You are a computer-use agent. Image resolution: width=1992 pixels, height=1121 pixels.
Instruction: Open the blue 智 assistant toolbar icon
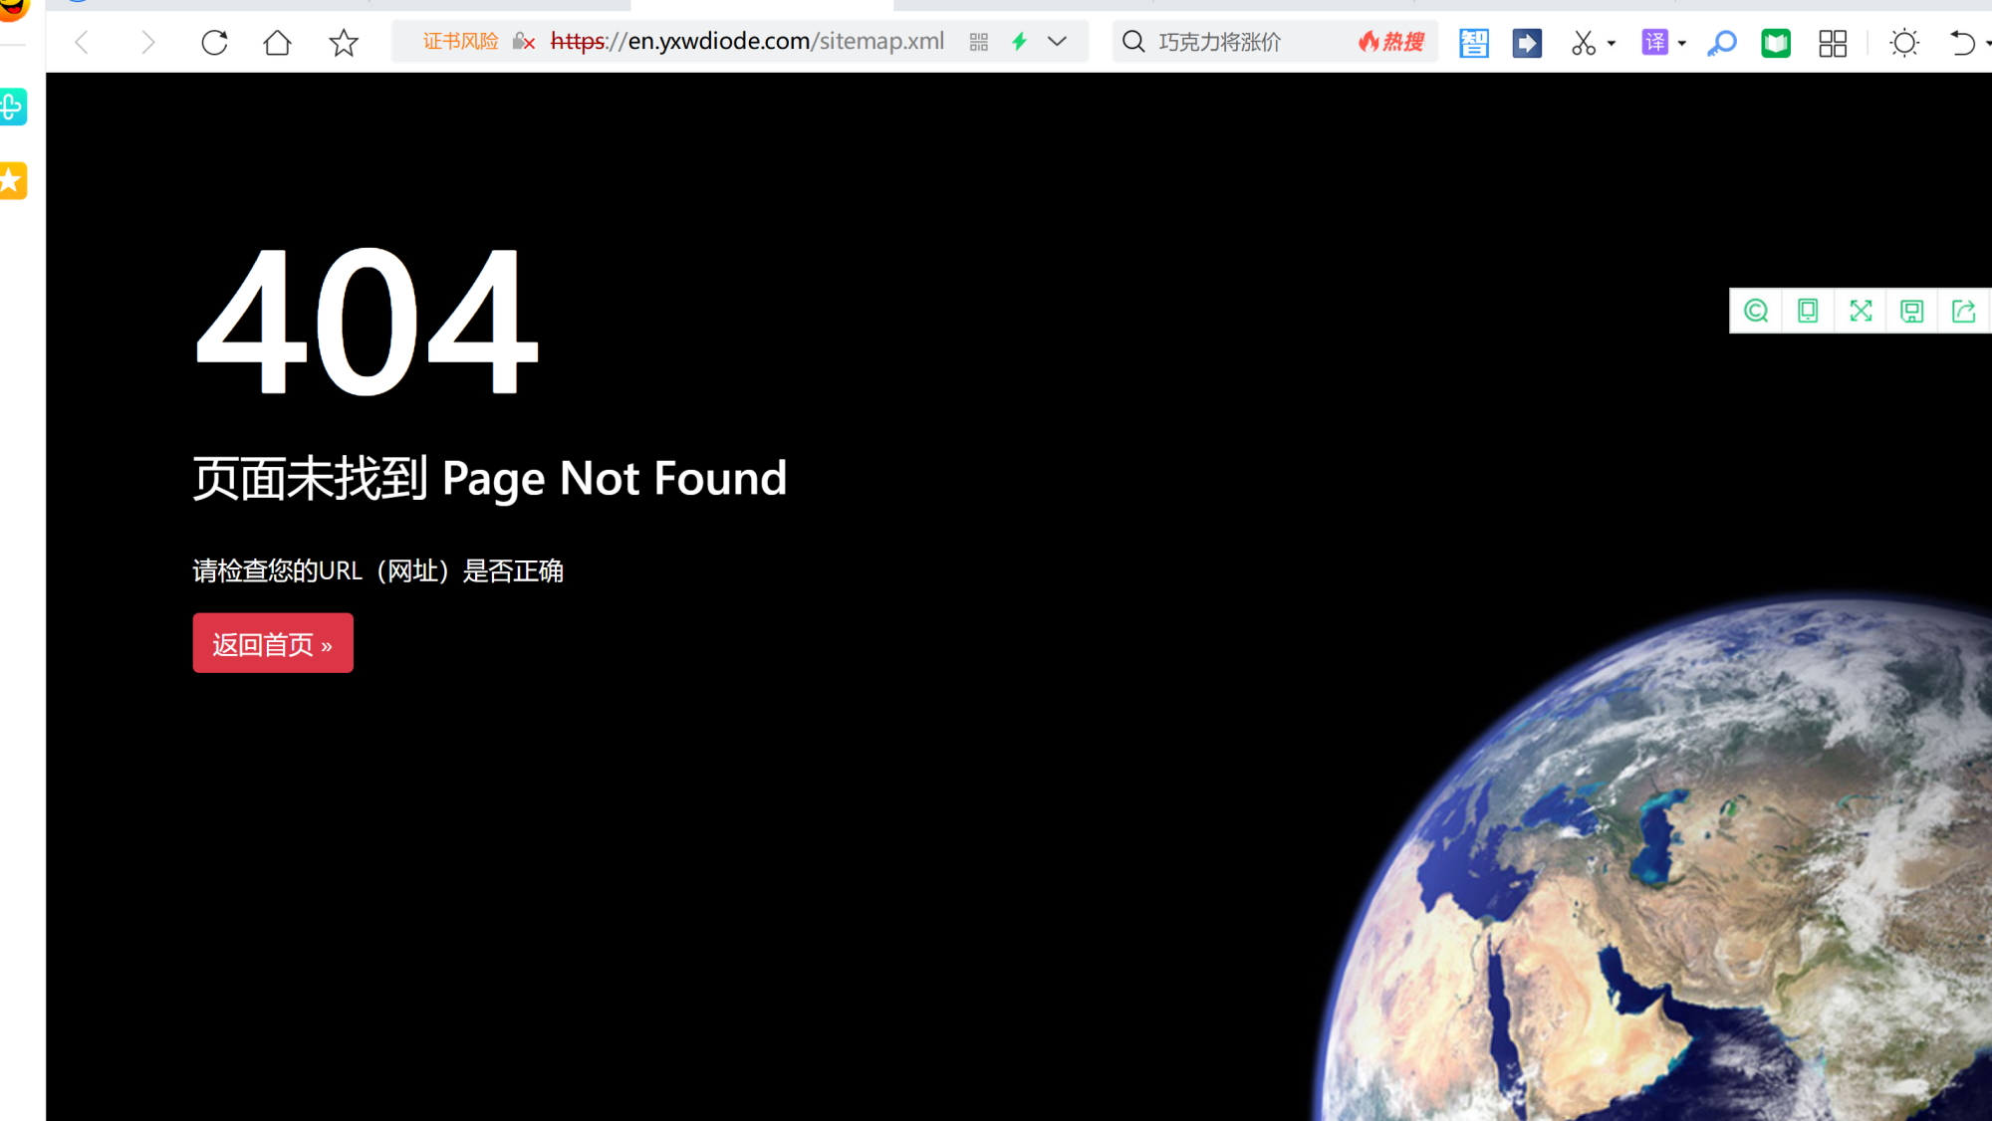click(1474, 43)
